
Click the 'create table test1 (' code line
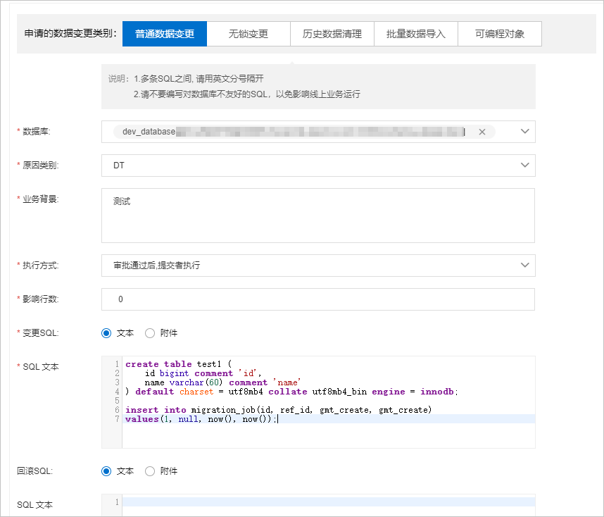[x=179, y=364]
